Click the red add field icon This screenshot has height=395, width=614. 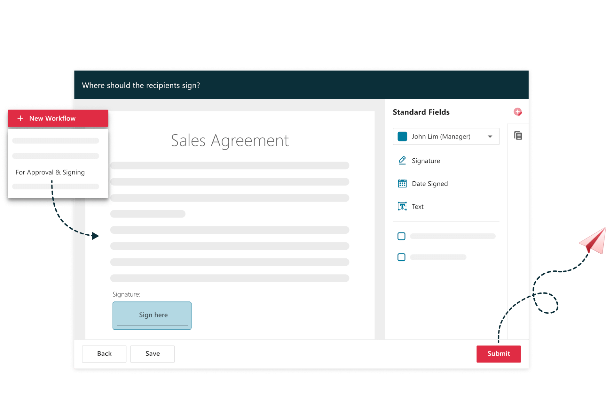click(517, 112)
